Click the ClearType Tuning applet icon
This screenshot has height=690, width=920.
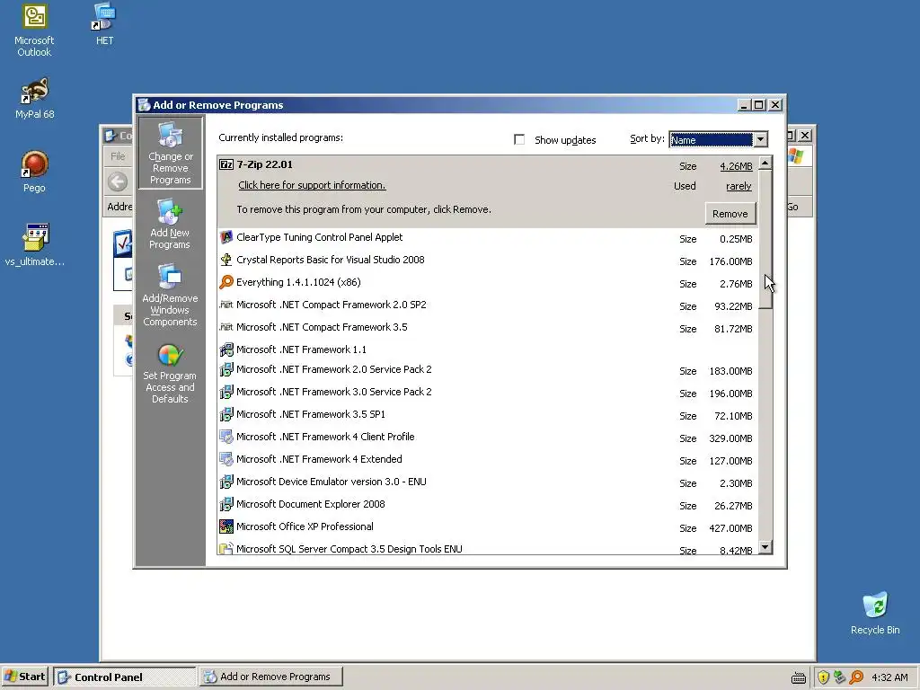226,237
